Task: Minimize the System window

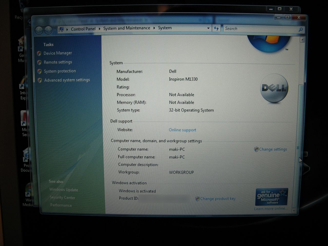Action: click(279, 17)
